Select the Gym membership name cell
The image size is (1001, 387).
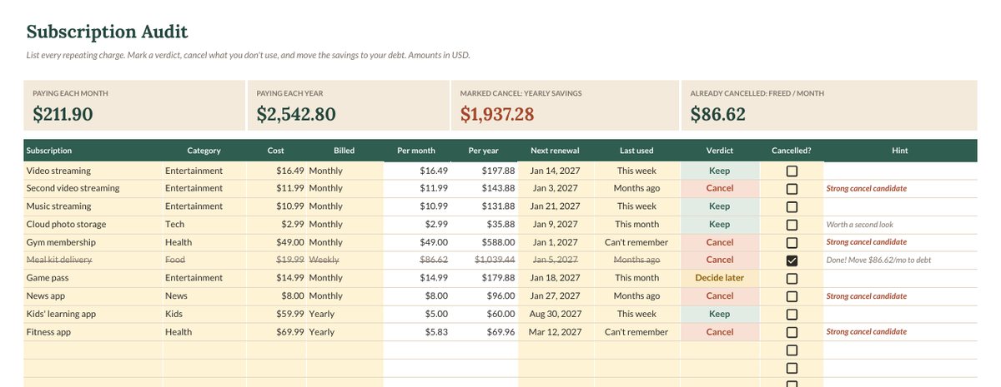(x=93, y=242)
